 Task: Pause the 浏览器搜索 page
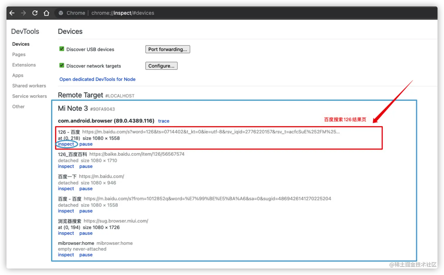click(x=86, y=233)
